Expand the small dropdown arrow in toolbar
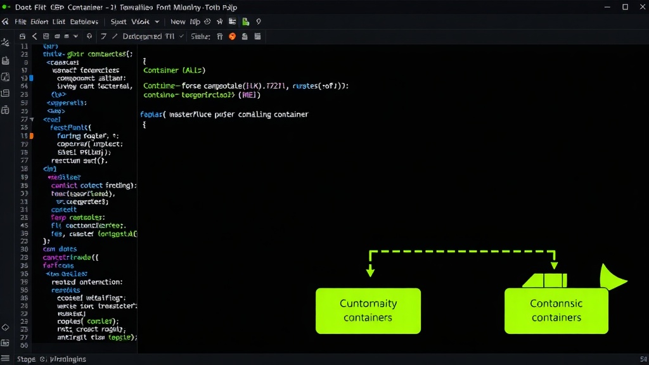 click(x=76, y=36)
